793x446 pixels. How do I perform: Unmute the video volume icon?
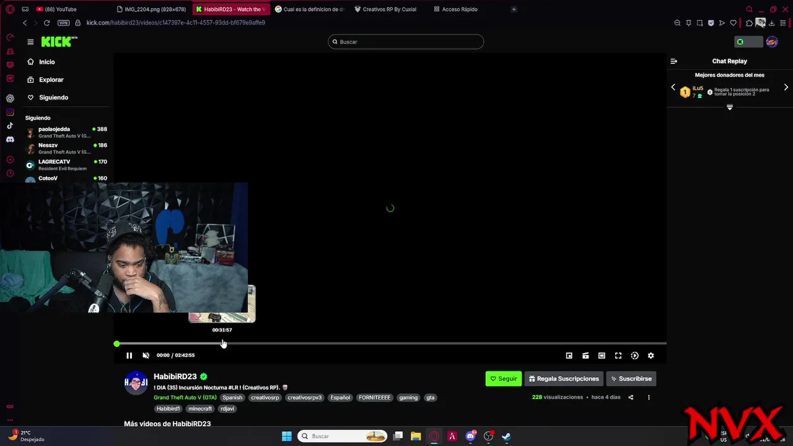[x=146, y=356]
